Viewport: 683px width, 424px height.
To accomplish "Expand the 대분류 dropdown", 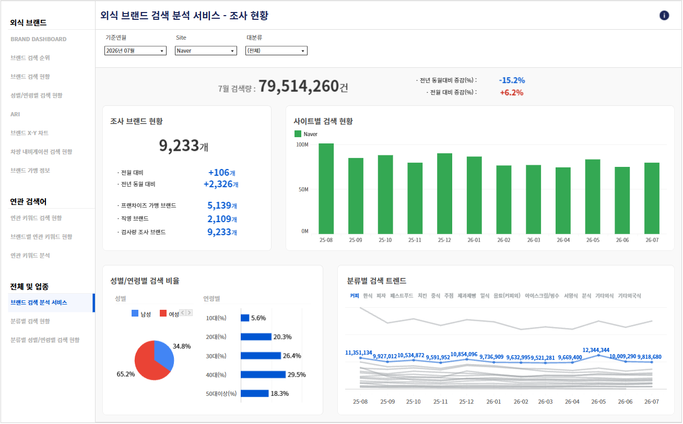I will pyautogui.click(x=276, y=51).
